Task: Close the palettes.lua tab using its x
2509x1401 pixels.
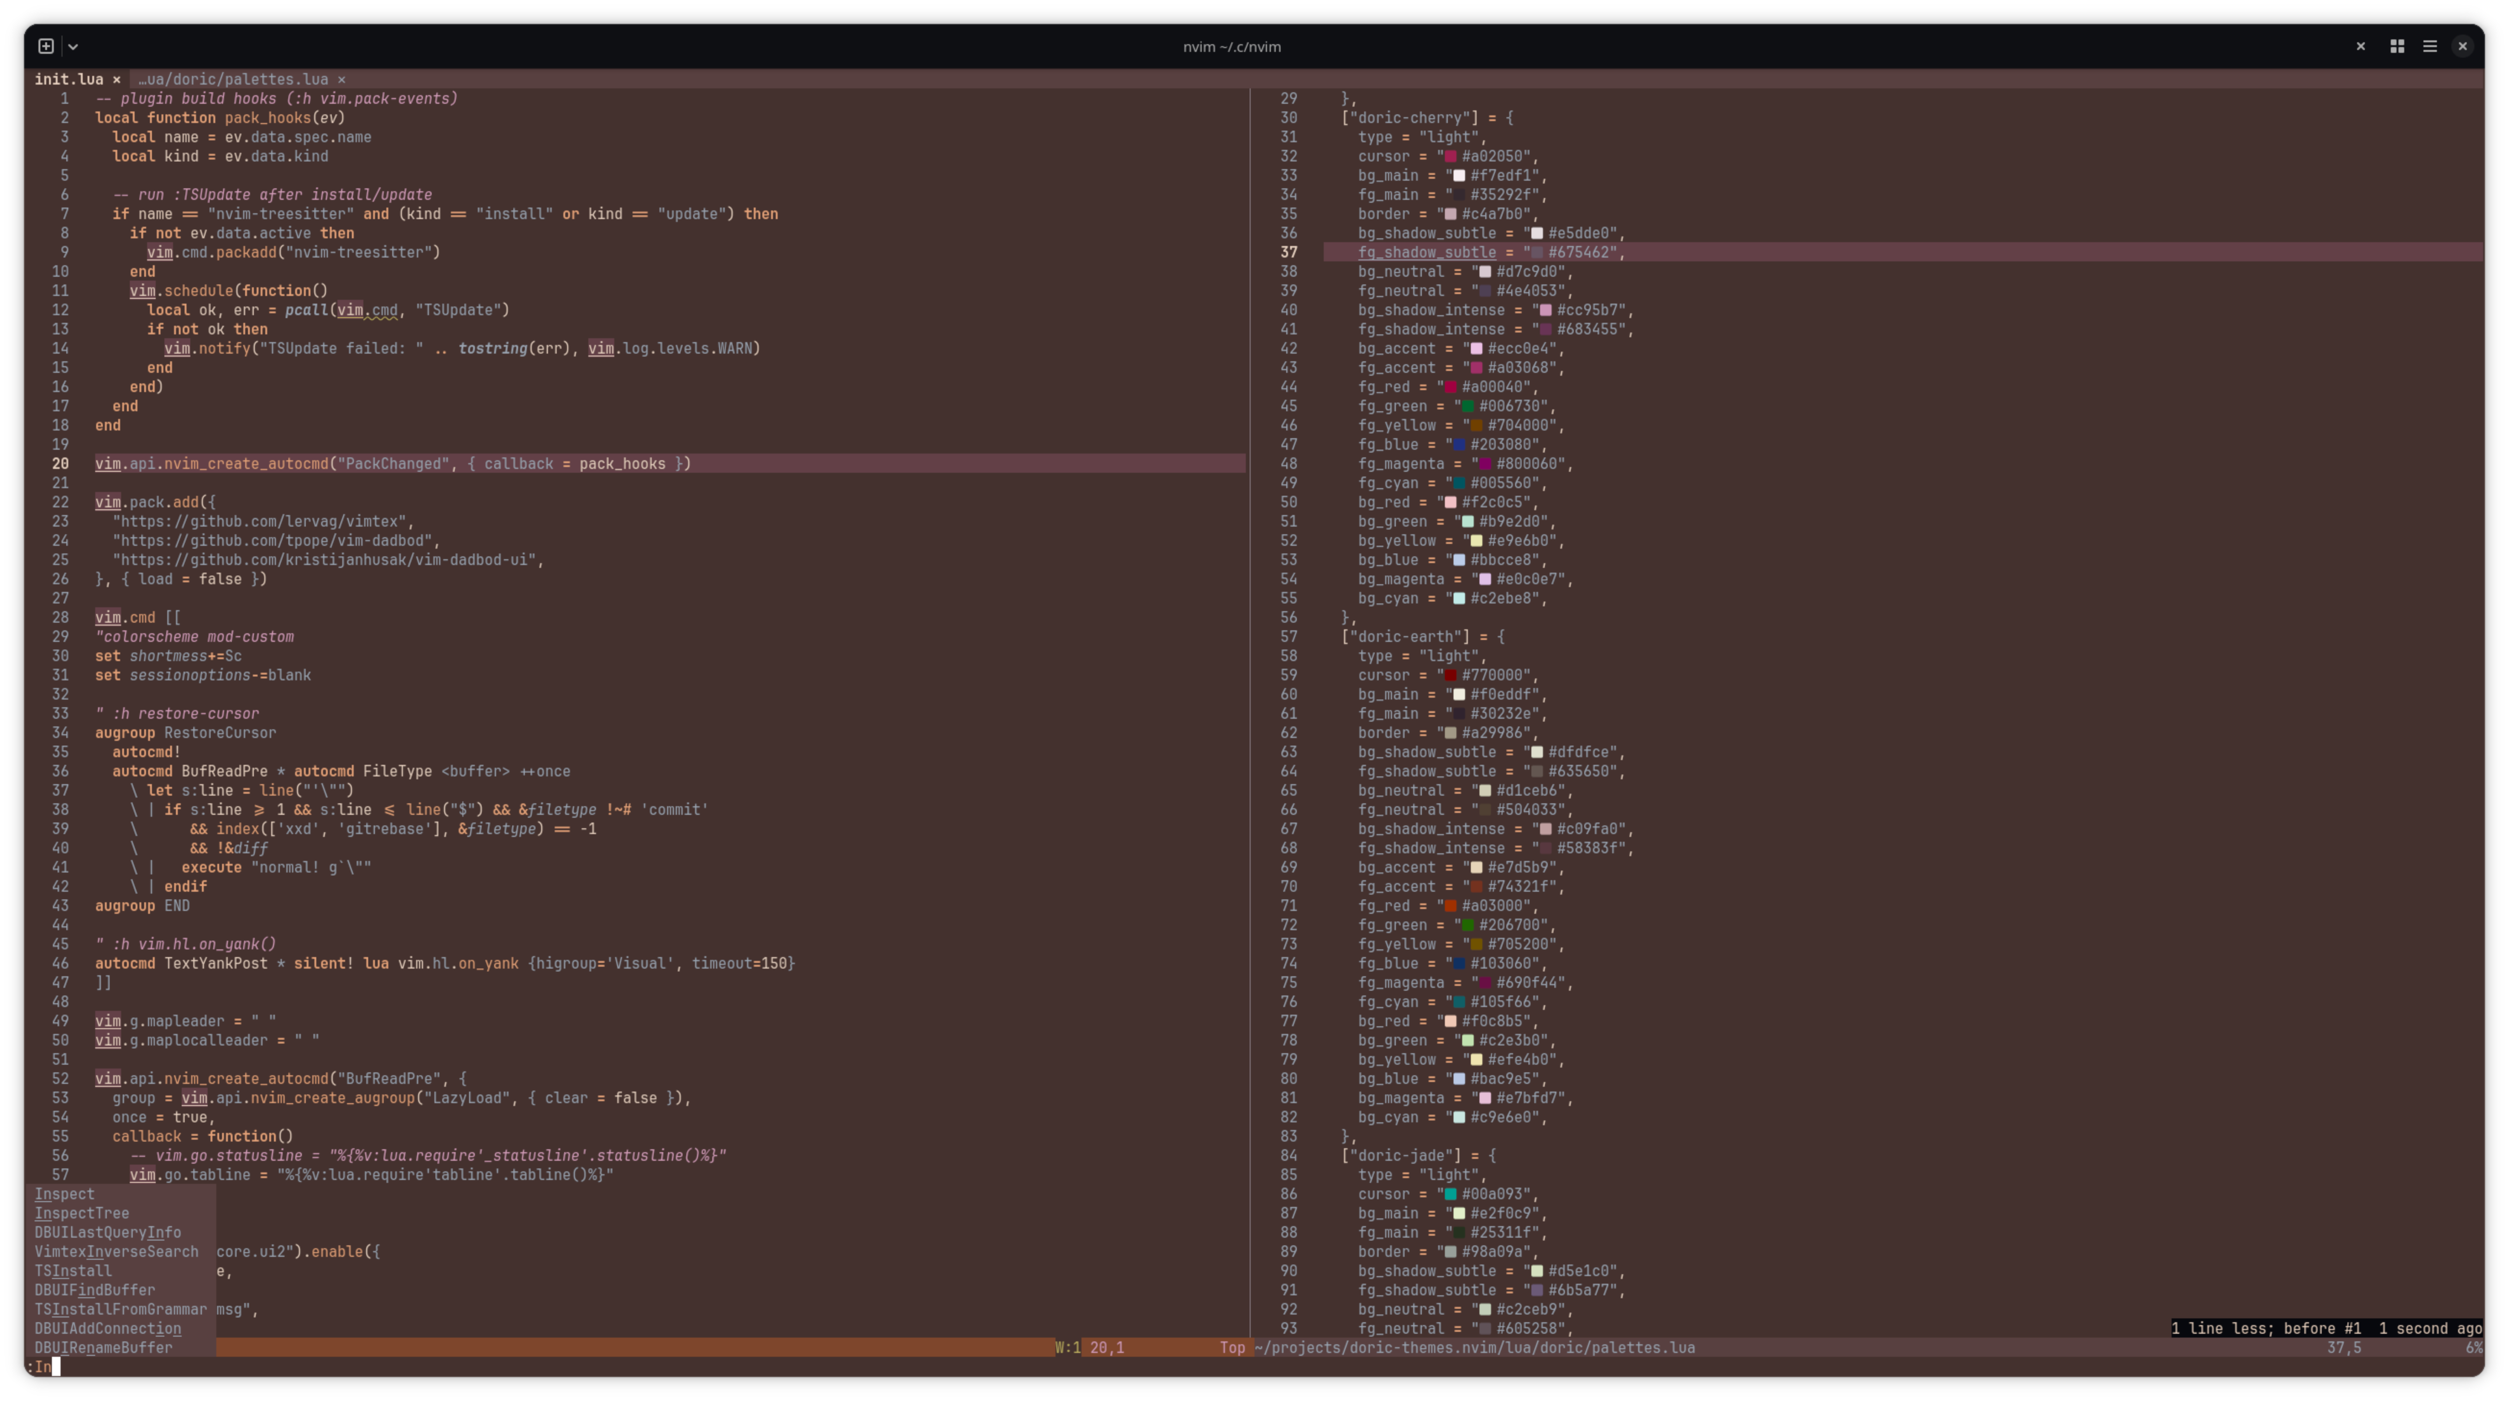Action: coord(342,80)
